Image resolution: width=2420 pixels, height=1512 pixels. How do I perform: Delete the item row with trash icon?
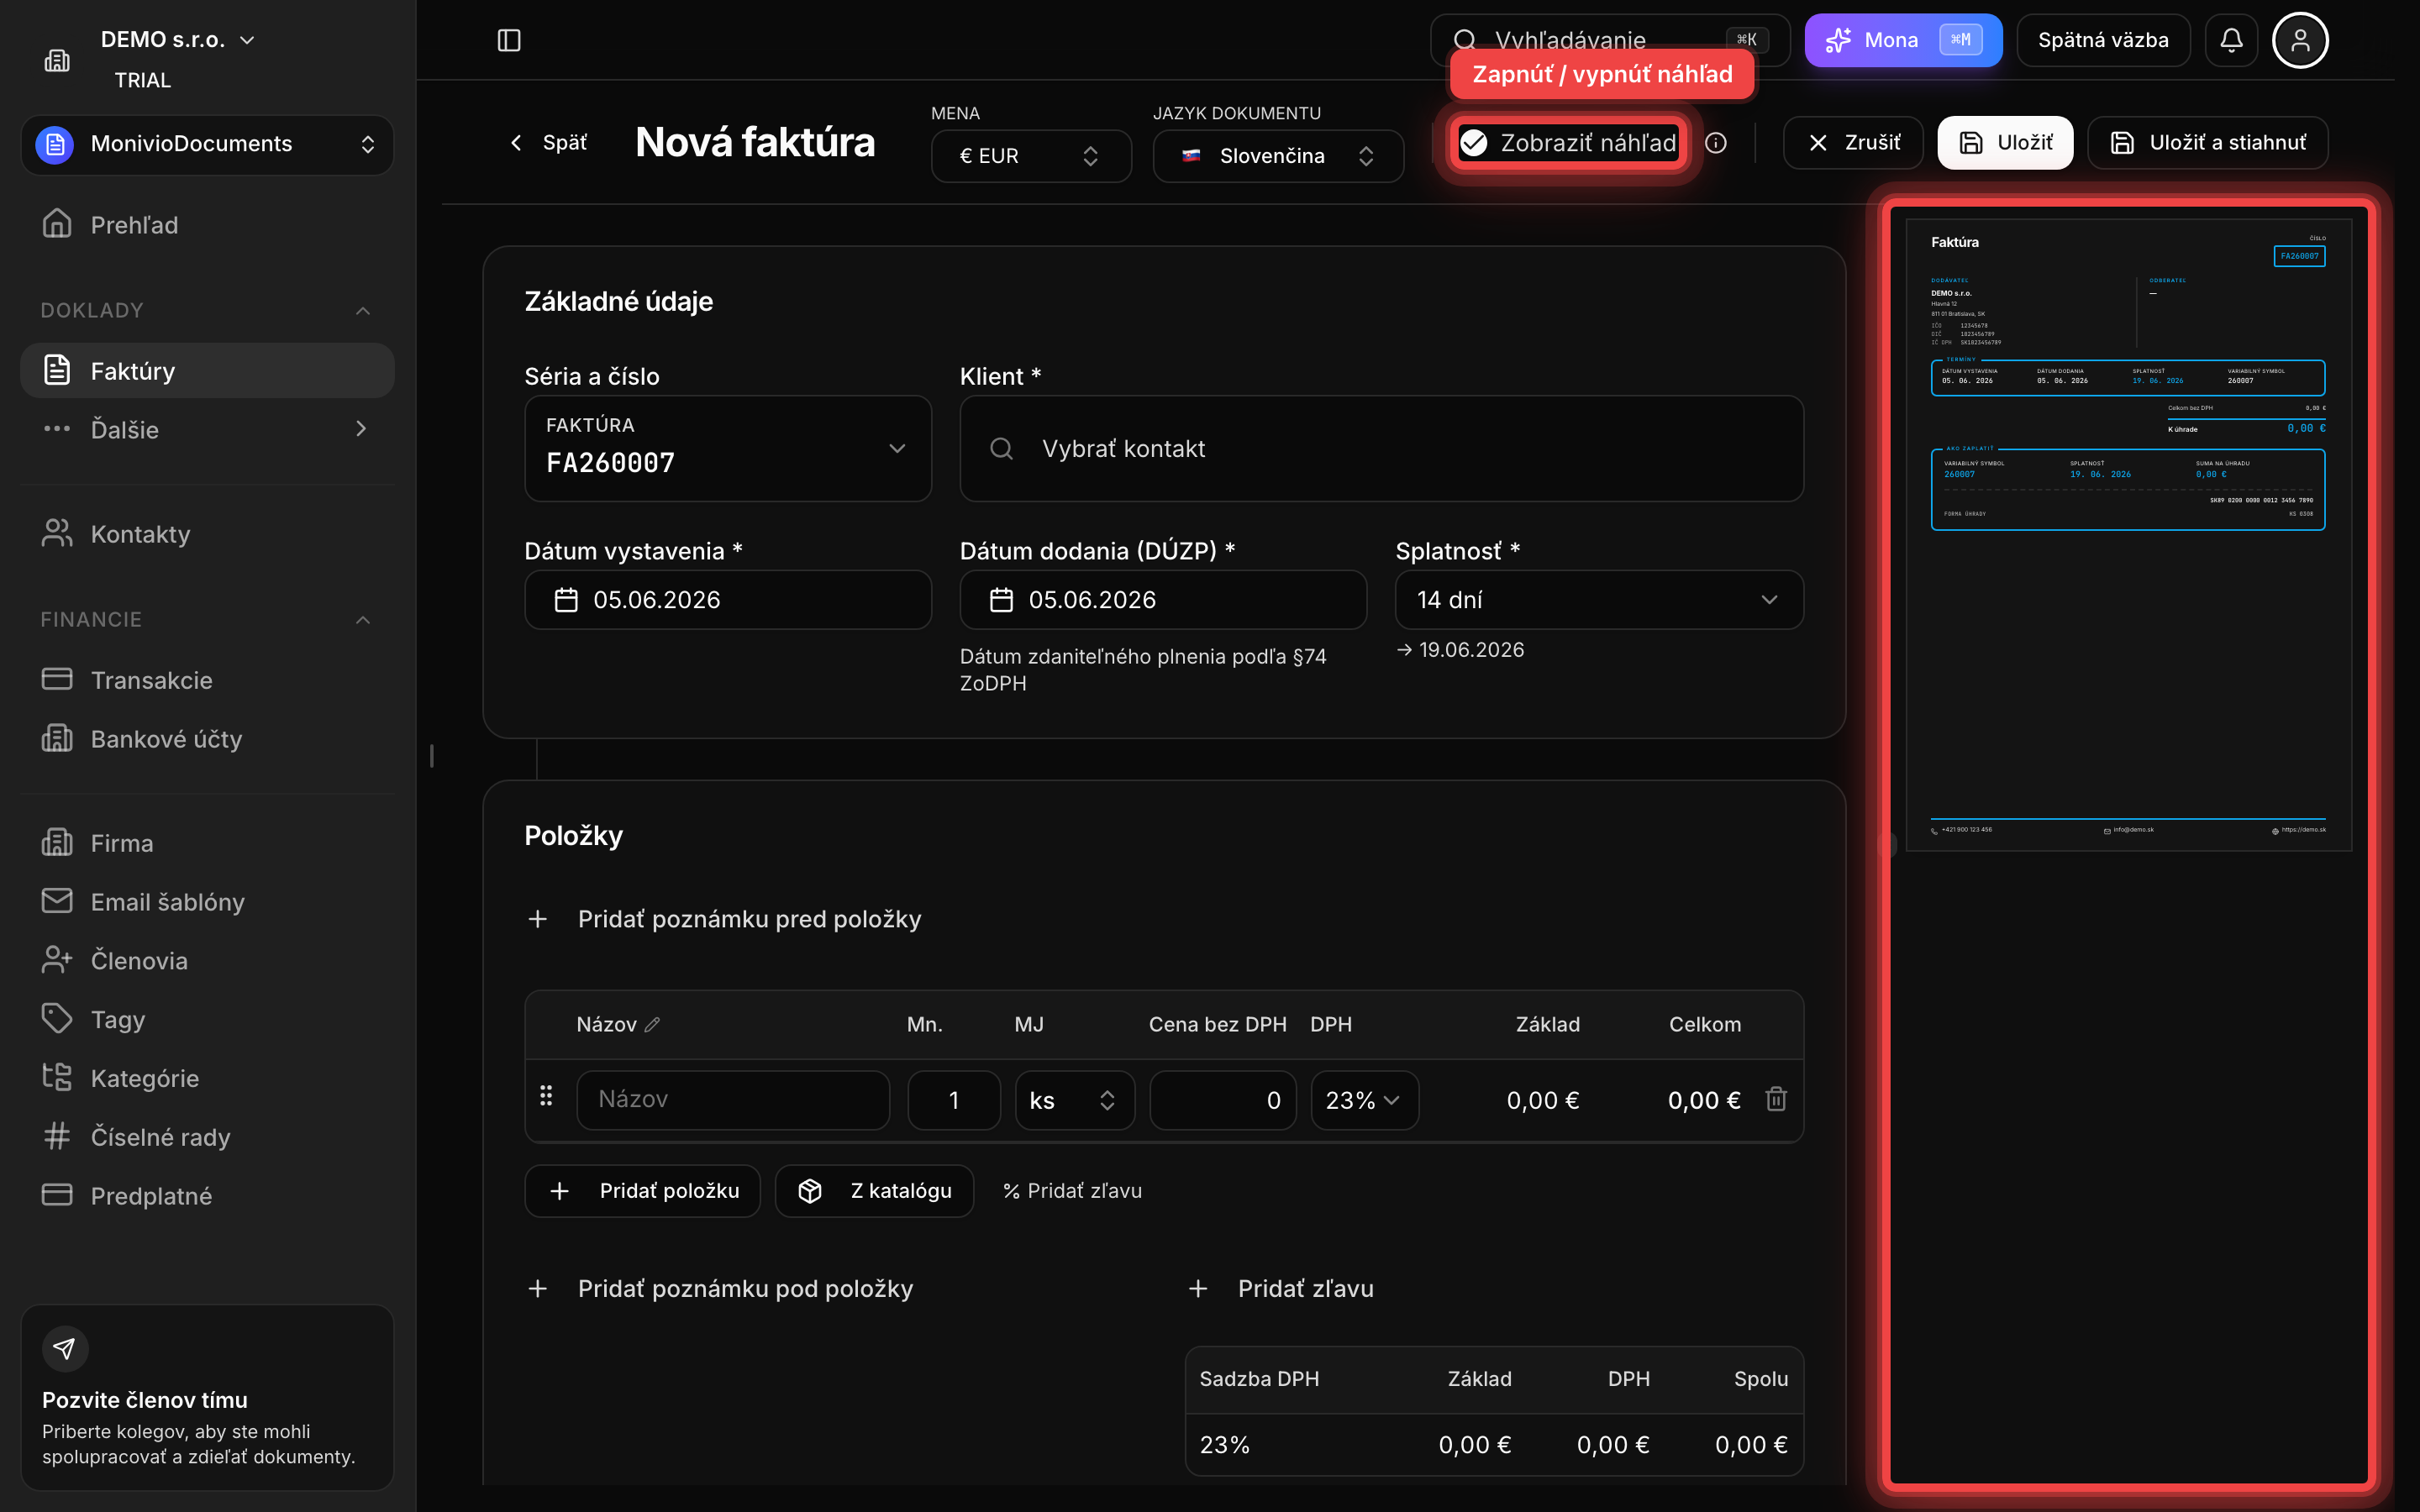coord(1776,1099)
